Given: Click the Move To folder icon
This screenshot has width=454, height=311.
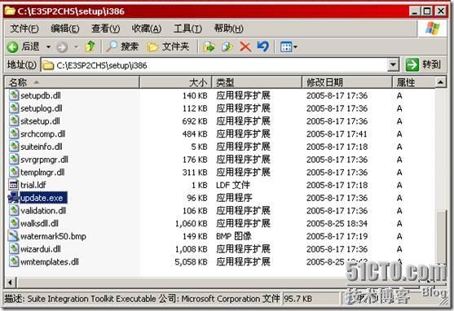Looking at the screenshot, I should 209,46.
